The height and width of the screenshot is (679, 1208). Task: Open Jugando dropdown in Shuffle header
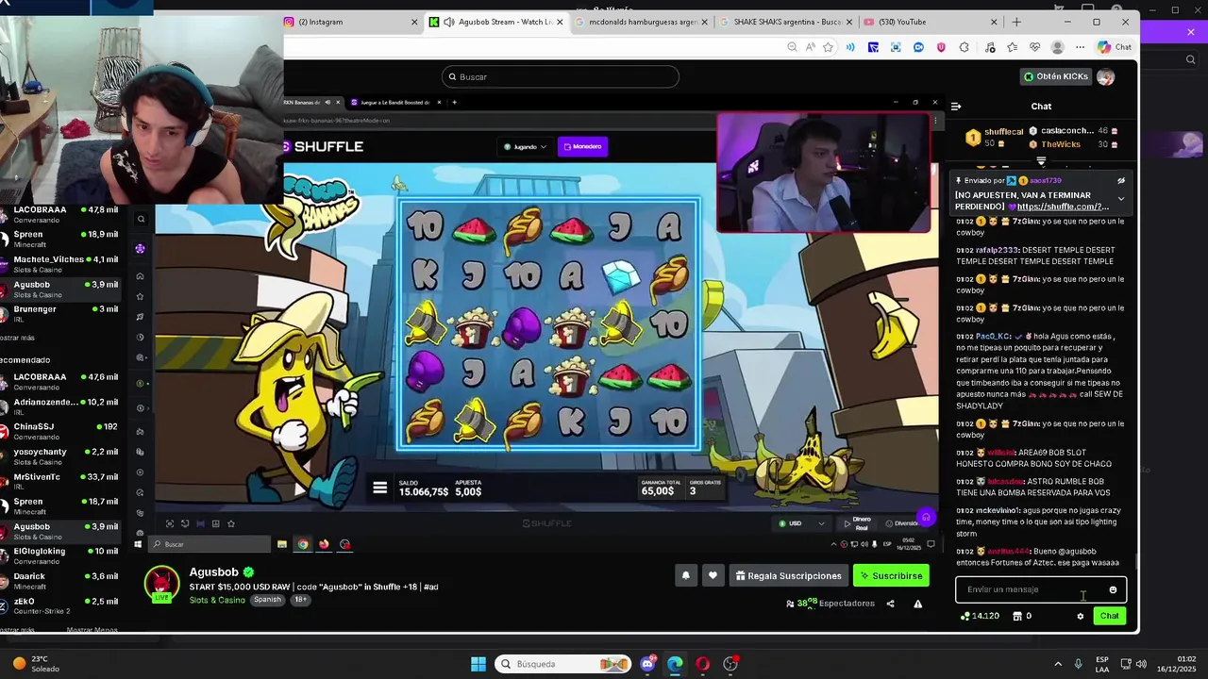[x=525, y=147]
